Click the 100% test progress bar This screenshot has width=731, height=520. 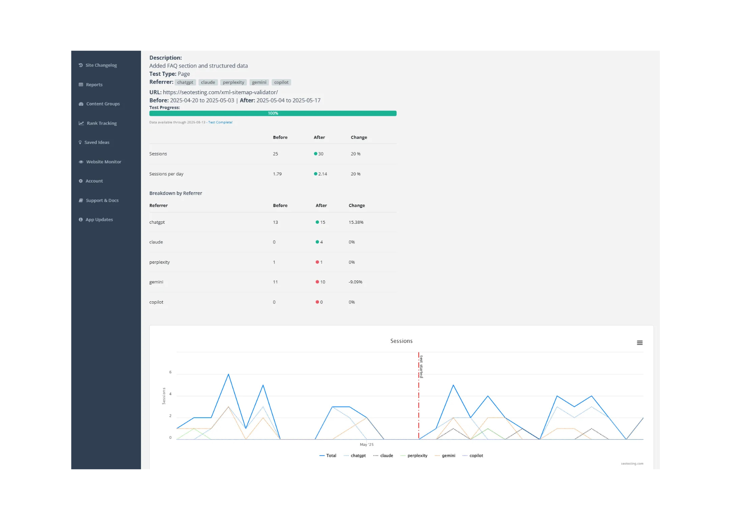[273, 113]
